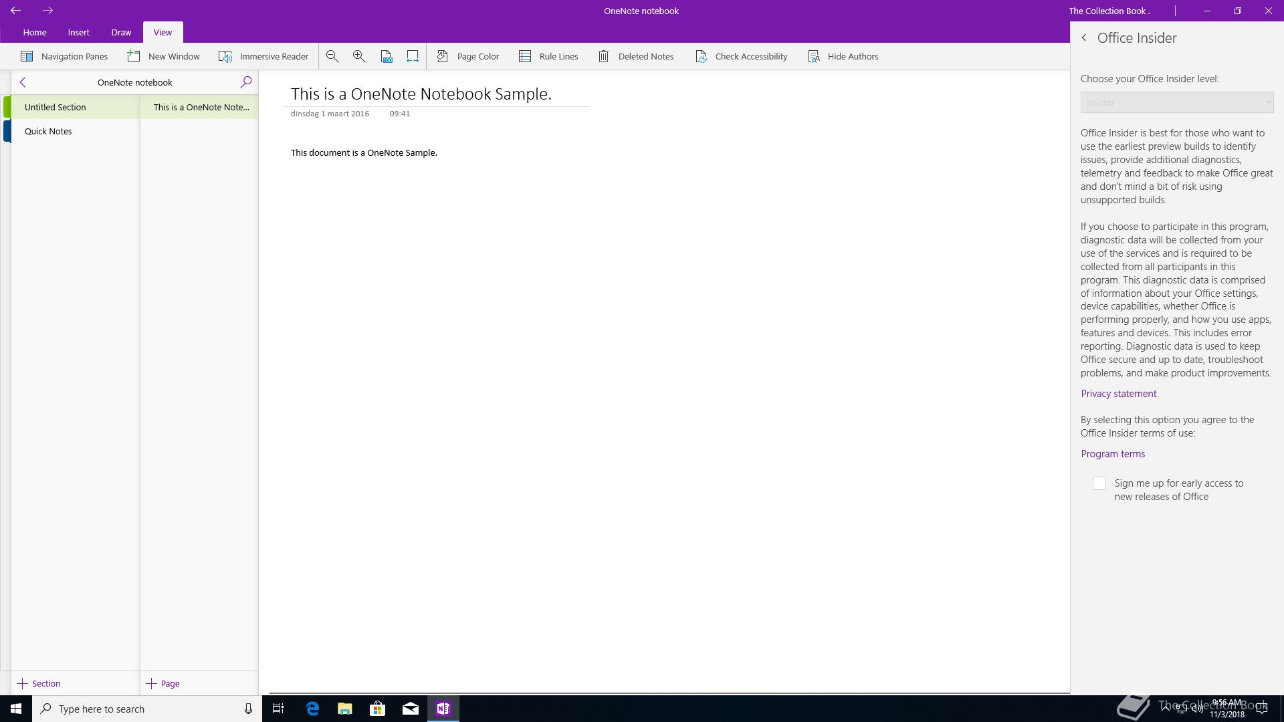Add a new Section
Screen dimensions: 1284x722
(x=39, y=683)
